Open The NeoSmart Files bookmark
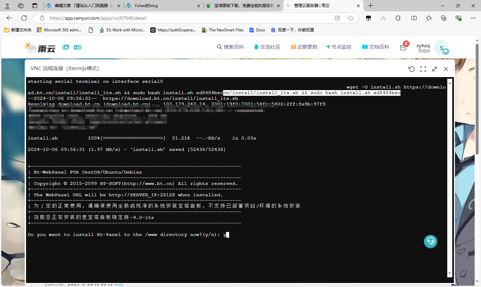The image size is (481, 287). [x=222, y=30]
